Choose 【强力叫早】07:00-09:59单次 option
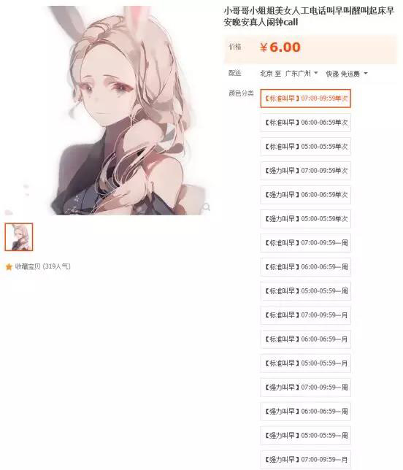The width and height of the screenshot is (403, 470). click(x=306, y=171)
